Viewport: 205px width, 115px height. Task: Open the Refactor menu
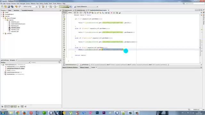[x=33, y=4]
